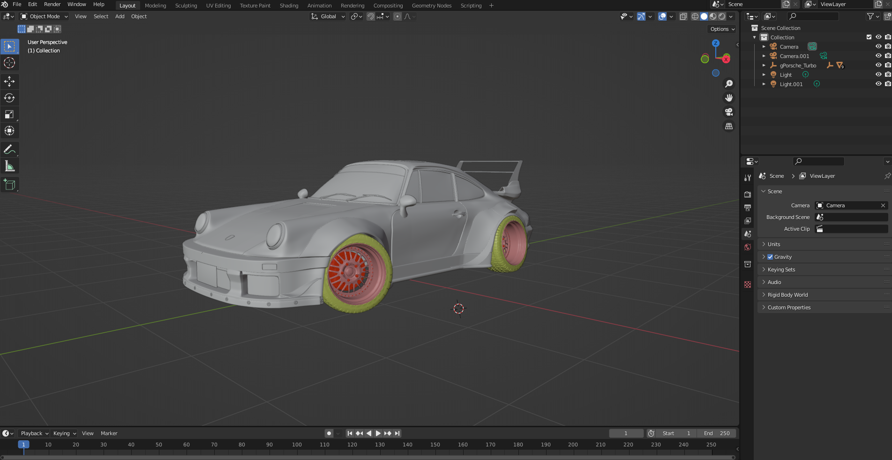Select material preview viewport shading
Screen dimensions: 892x460
pyautogui.click(x=713, y=16)
